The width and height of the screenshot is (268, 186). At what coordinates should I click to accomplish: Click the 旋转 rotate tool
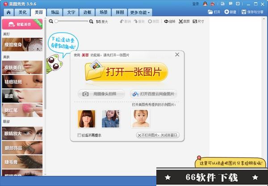tap(170, 21)
